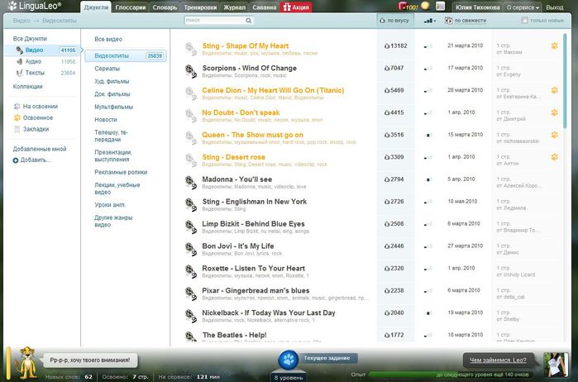Image resolution: width=578 pixels, height=382 pixels.
Task: Click the learned star icon for Sting - Shape Of My Heart
Action: tap(554, 45)
